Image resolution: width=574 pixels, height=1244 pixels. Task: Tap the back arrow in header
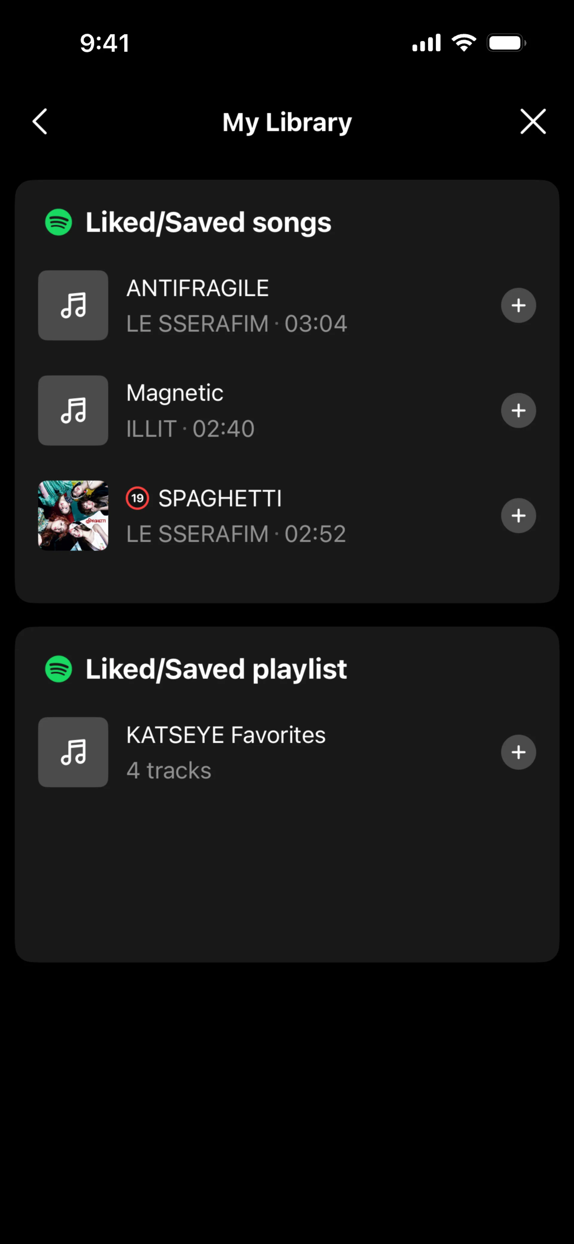point(40,121)
